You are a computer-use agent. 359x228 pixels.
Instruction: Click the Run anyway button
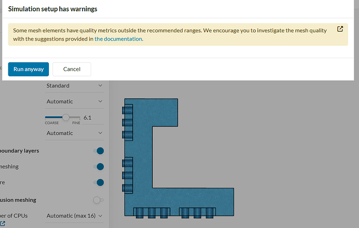pyautogui.click(x=29, y=69)
